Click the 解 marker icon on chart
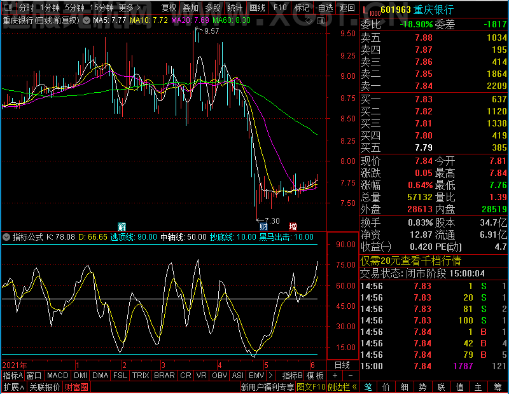Image resolution: width=509 pixels, height=394 pixels. tap(122, 226)
